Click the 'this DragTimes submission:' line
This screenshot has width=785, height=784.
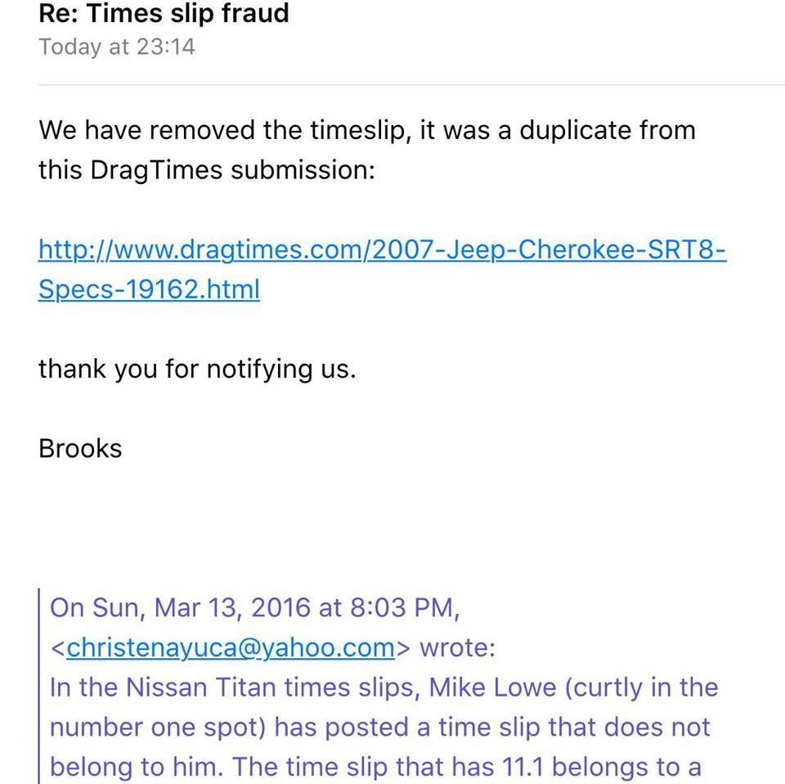point(207,170)
